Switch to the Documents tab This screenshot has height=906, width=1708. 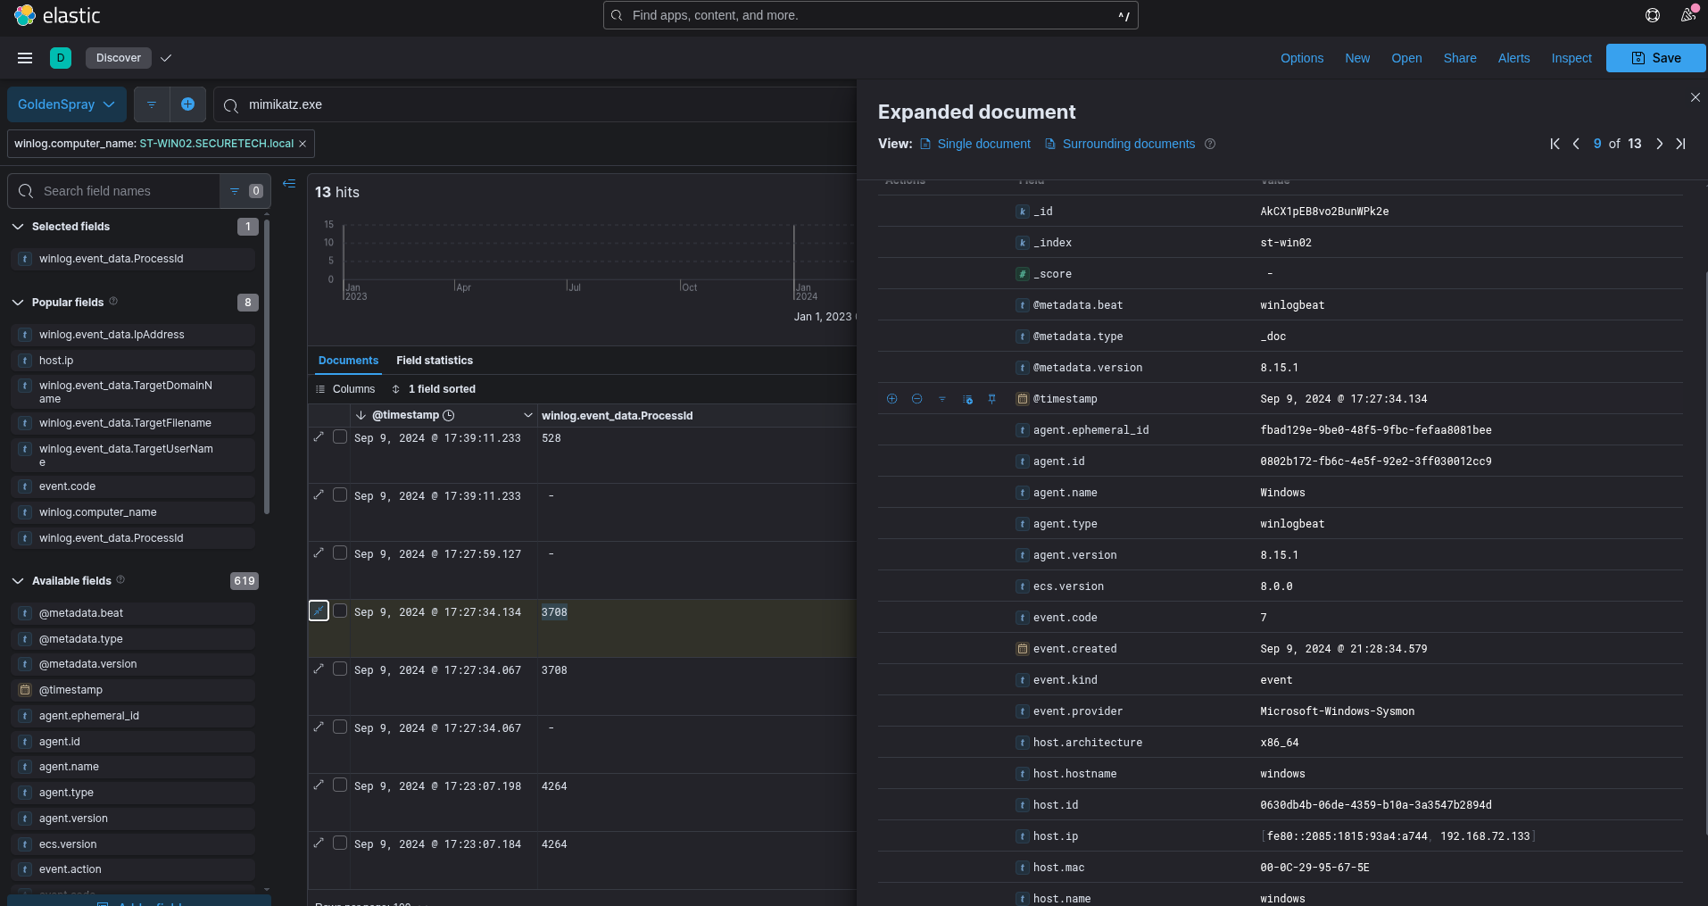click(348, 361)
